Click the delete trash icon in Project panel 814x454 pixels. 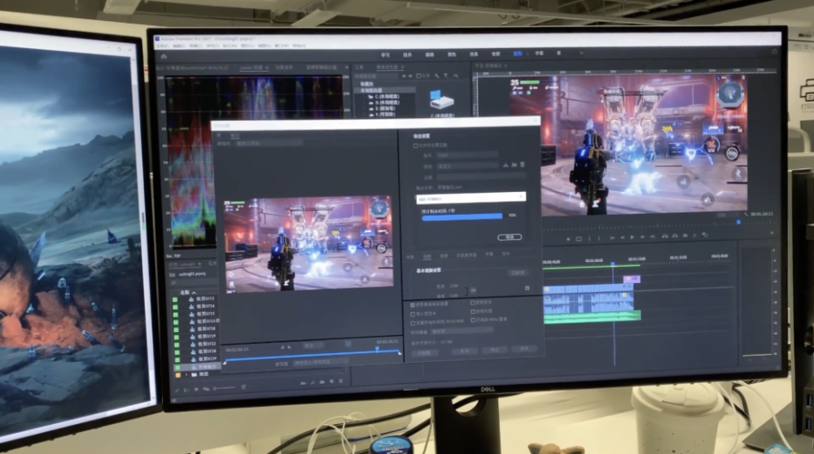(340, 382)
